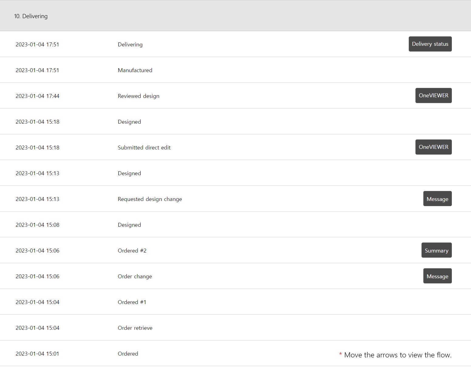The width and height of the screenshot is (471, 368).
Task: Select the Manufactured status row
Action: pos(235,70)
